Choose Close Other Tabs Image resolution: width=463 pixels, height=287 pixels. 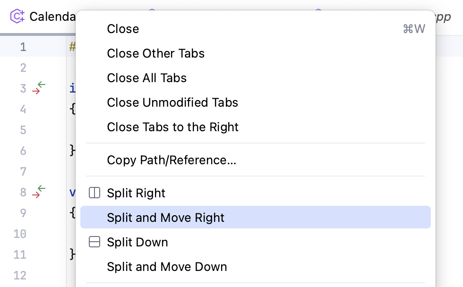[155, 53]
